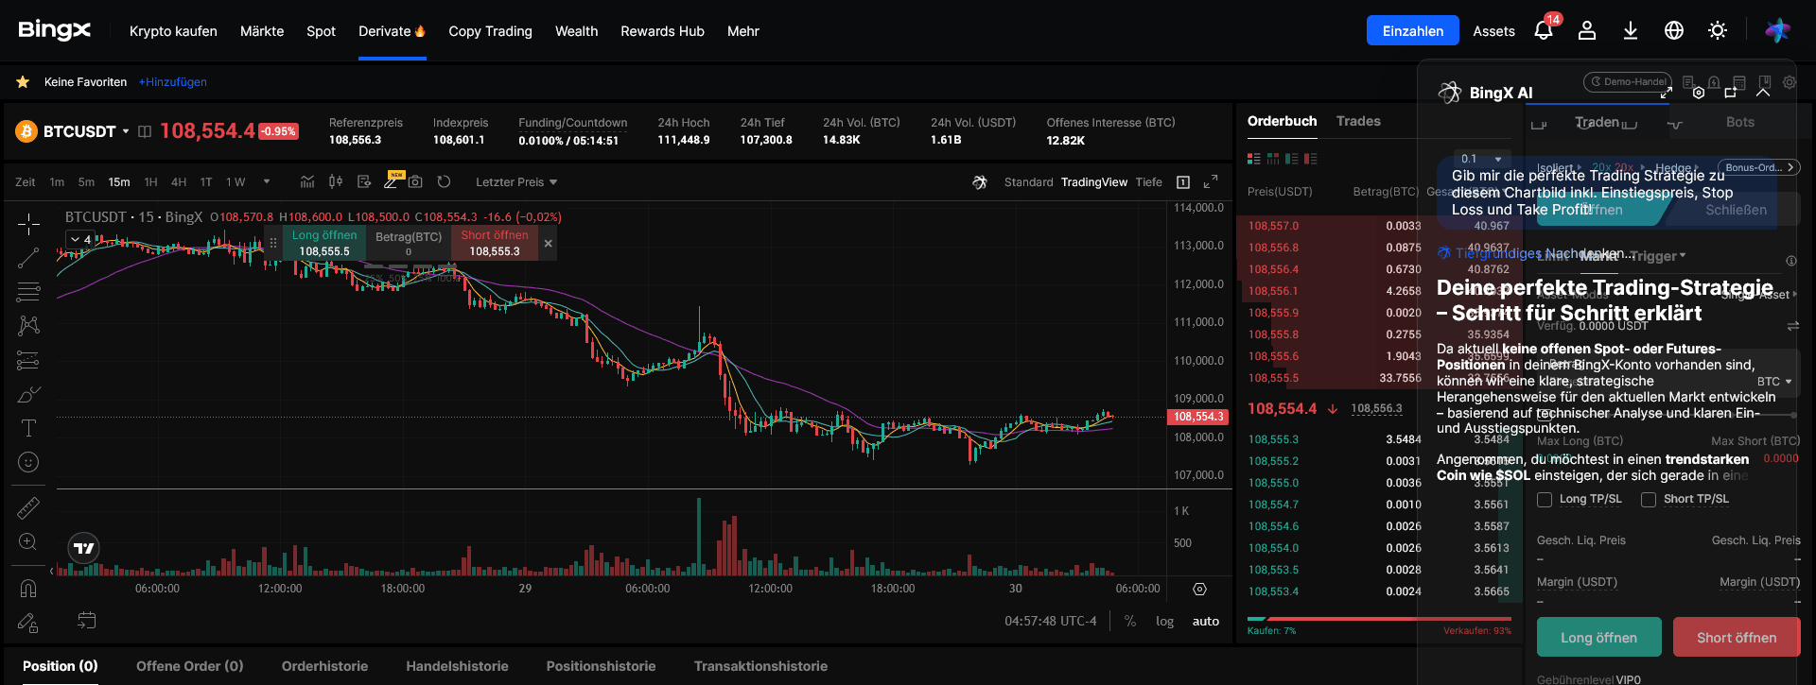This screenshot has width=1816, height=685.
Task: Select the ruler measure tool
Action: click(28, 508)
